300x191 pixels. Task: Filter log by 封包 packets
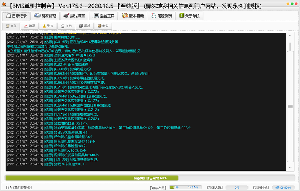point(103,26)
